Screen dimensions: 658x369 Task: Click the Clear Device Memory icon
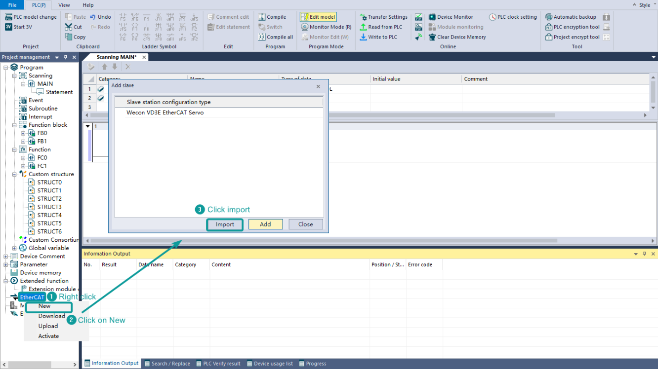click(x=432, y=37)
